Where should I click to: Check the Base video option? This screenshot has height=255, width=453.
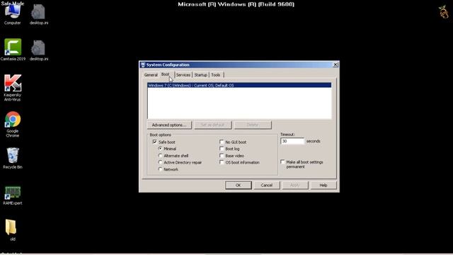pos(222,156)
